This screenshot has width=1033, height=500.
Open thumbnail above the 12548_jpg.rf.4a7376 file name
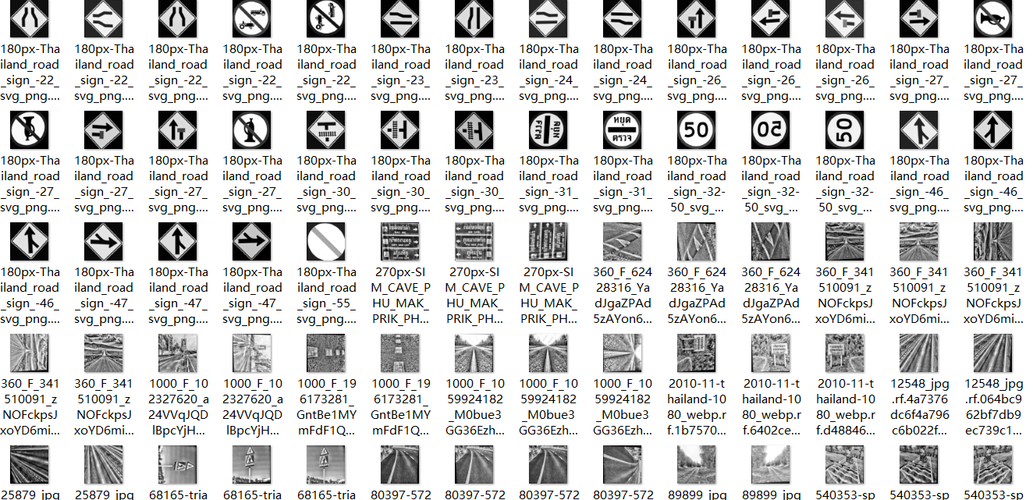[x=919, y=353]
